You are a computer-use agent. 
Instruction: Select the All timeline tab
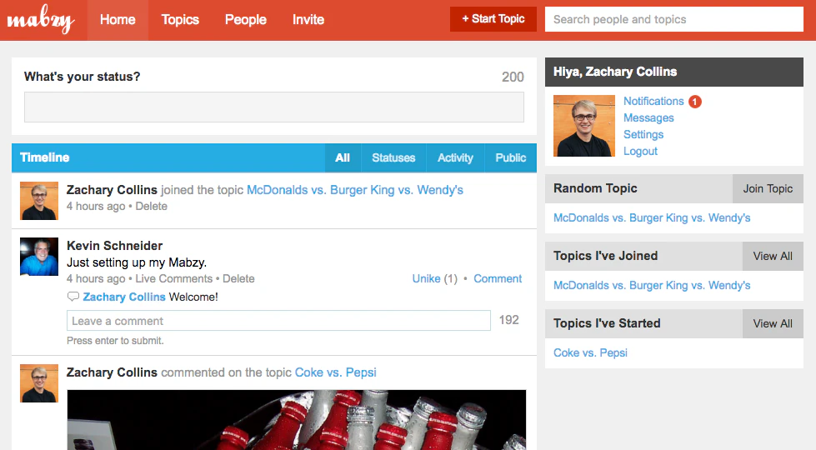[x=343, y=157]
